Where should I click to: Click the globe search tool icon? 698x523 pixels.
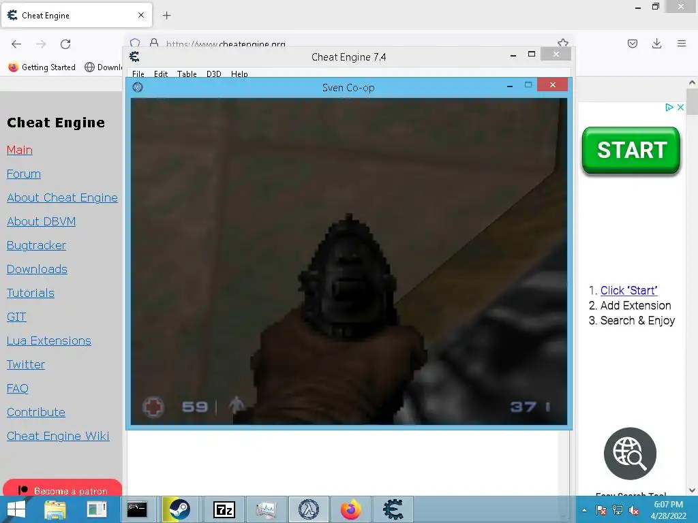630,454
